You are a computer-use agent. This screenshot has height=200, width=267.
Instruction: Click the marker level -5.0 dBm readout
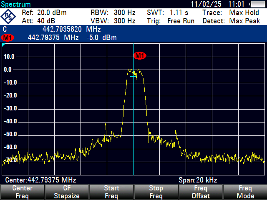pos(102,37)
